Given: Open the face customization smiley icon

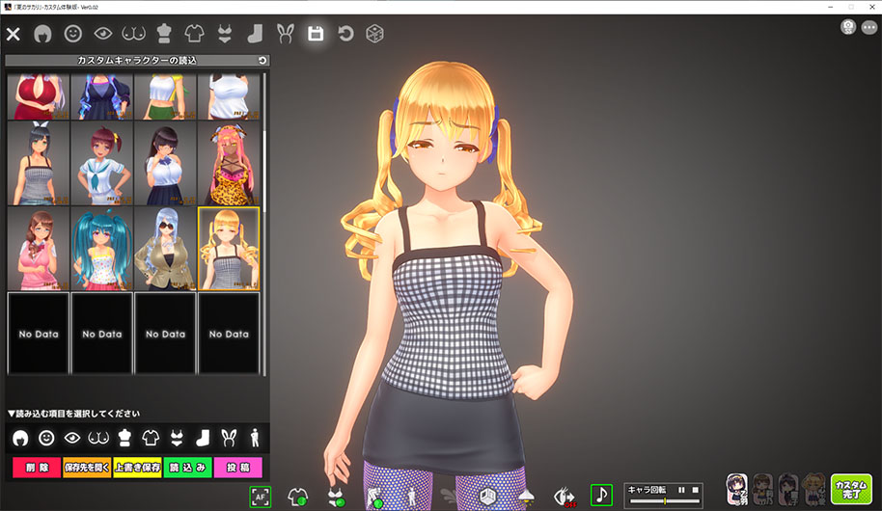Looking at the screenshot, I should [72, 35].
